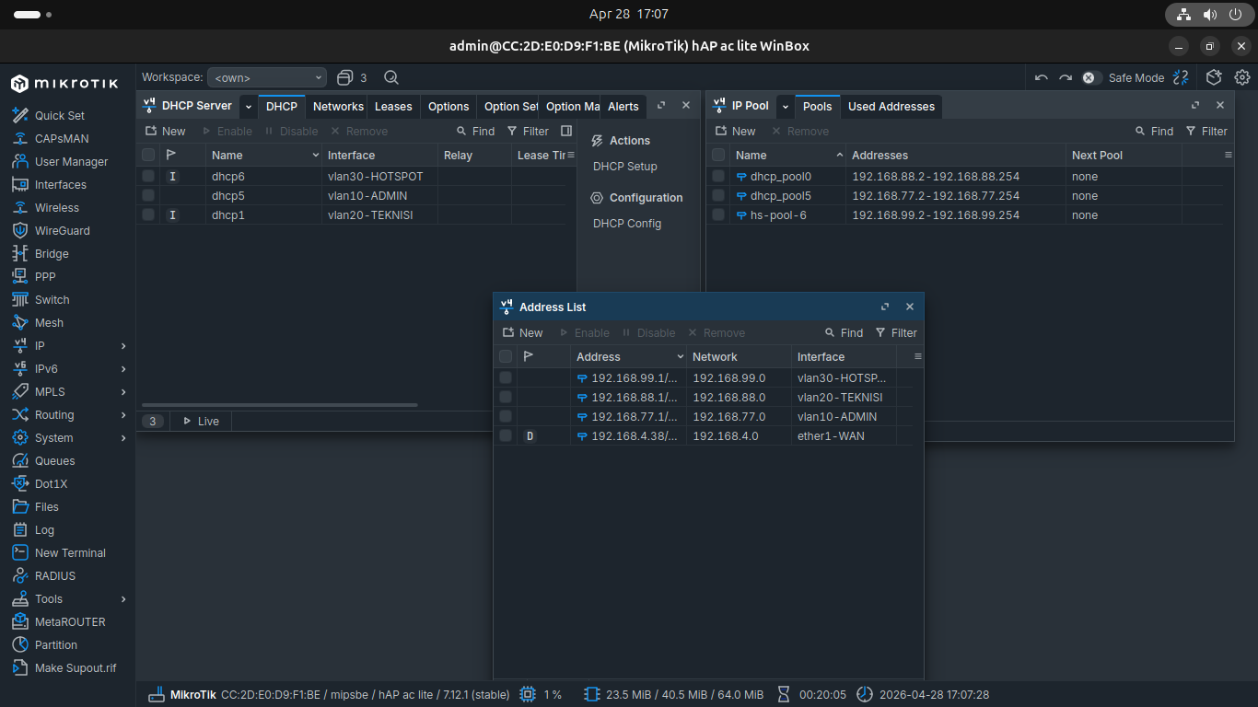Expand the IP submenu in the sidebar
The height and width of the screenshot is (707, 1258).
click(x=123, y=345)
